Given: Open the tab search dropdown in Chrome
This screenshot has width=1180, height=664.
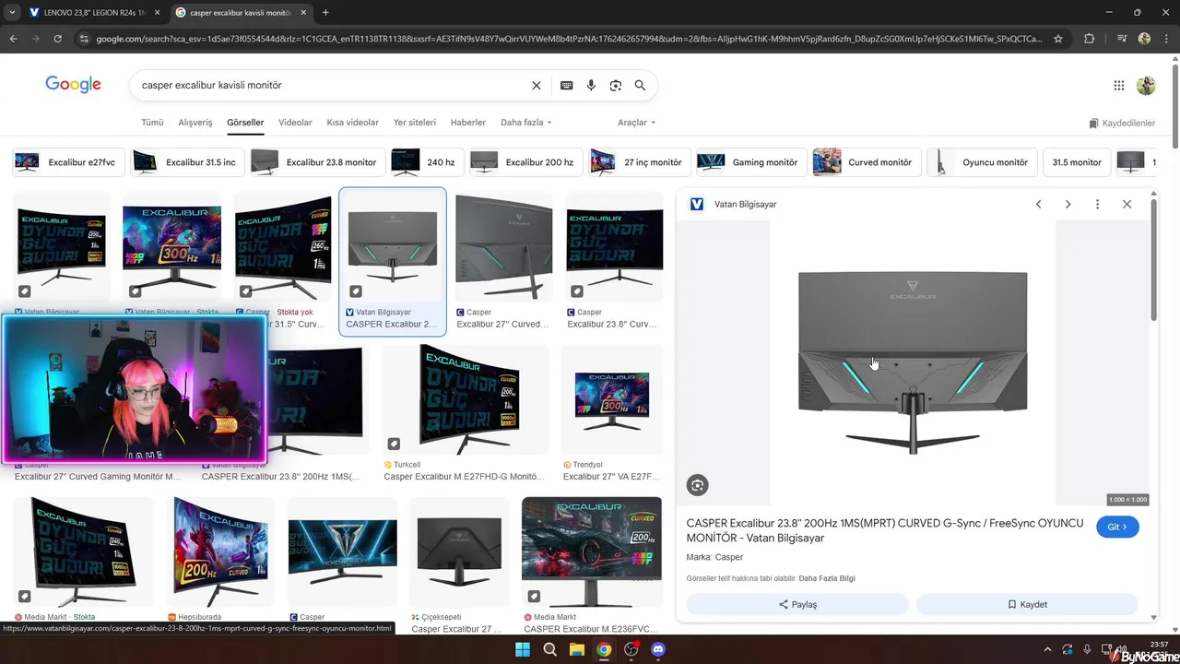Looking at the screenshot, I should tap(12, 12).
